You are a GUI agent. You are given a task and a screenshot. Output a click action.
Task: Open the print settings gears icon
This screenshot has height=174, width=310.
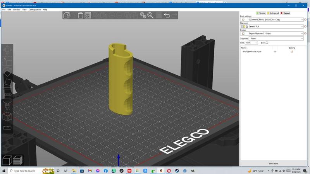coord(143,15)
